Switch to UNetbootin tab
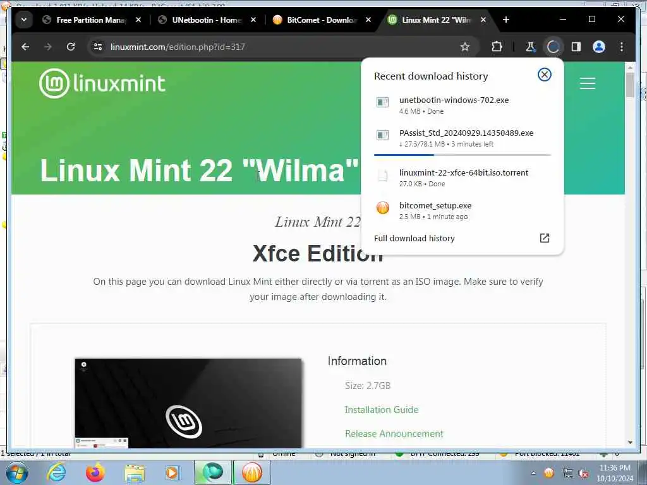Screen dimensions: 647x485 click(x=207, y=20)
